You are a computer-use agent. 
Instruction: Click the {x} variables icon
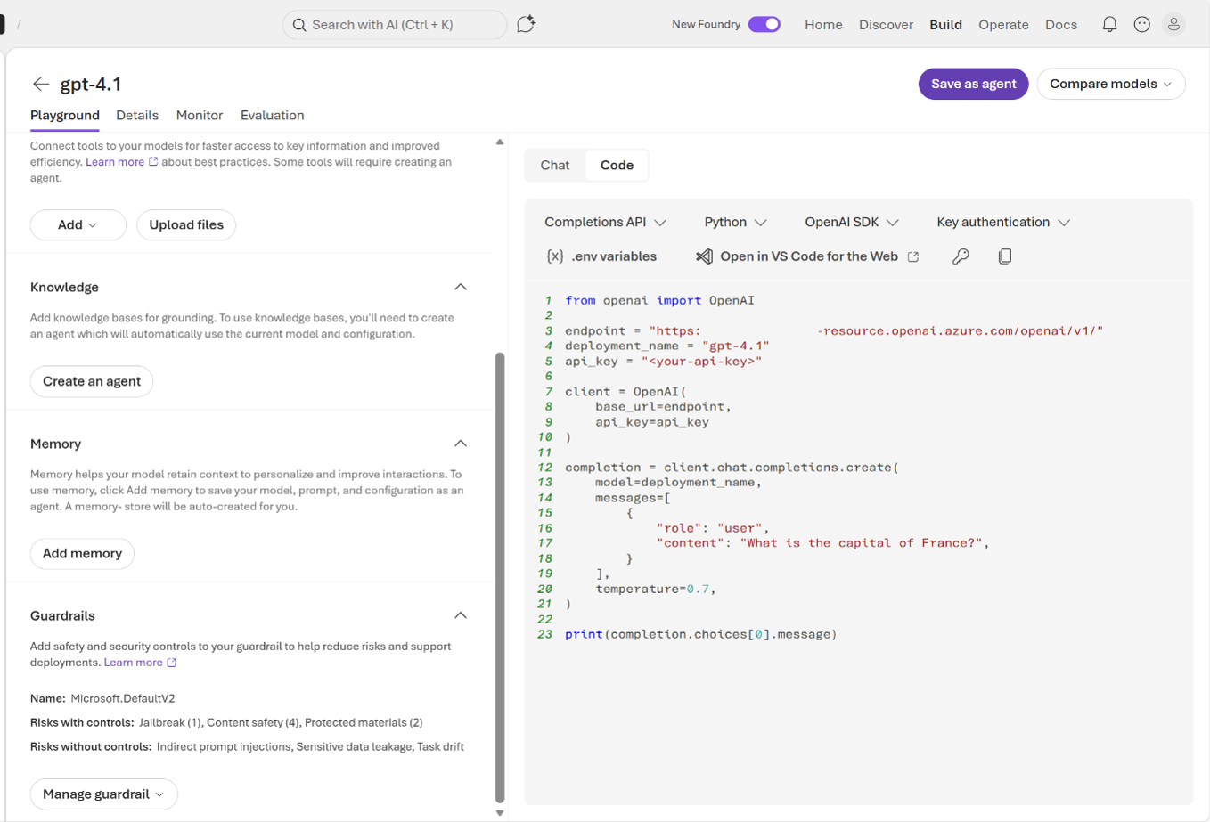tap(555, 256)
